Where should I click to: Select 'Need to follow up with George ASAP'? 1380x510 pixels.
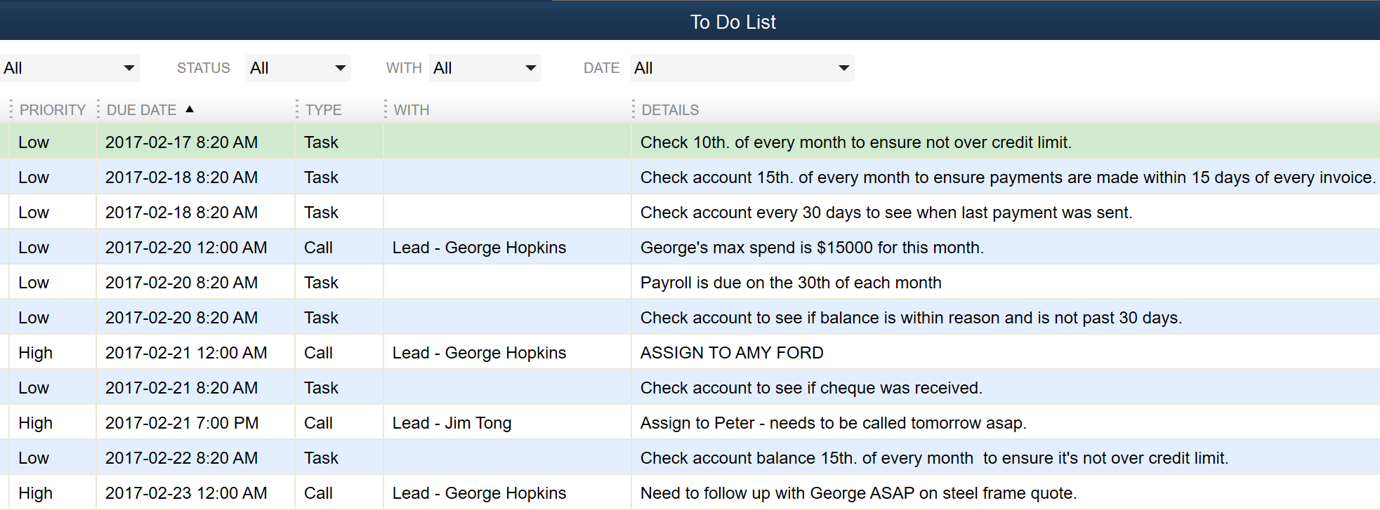tap(858, 493)
